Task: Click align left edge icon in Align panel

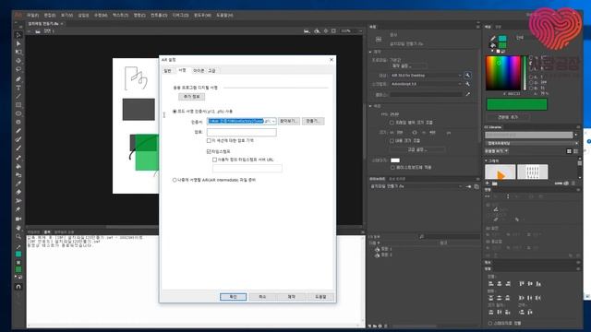Action: [x=490, y=283]
